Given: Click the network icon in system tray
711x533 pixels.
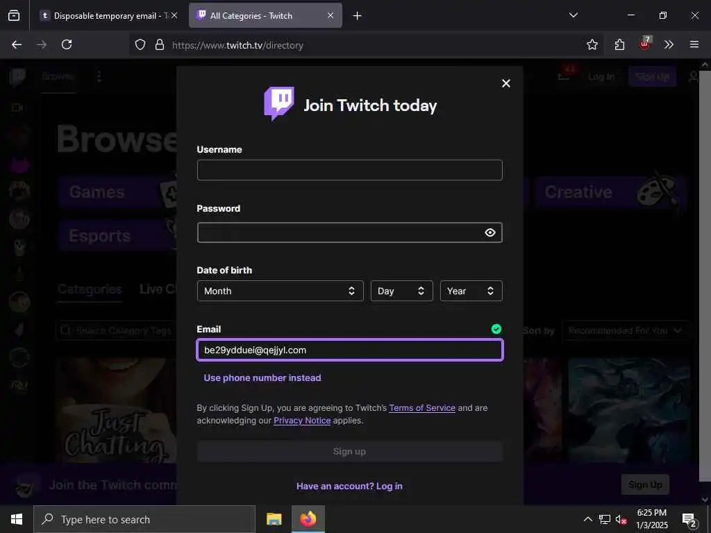Looking at the screenshot, I should pos(605,519).
